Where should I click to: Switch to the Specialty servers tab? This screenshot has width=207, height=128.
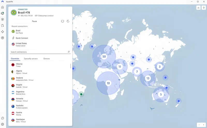coord(31,59)
